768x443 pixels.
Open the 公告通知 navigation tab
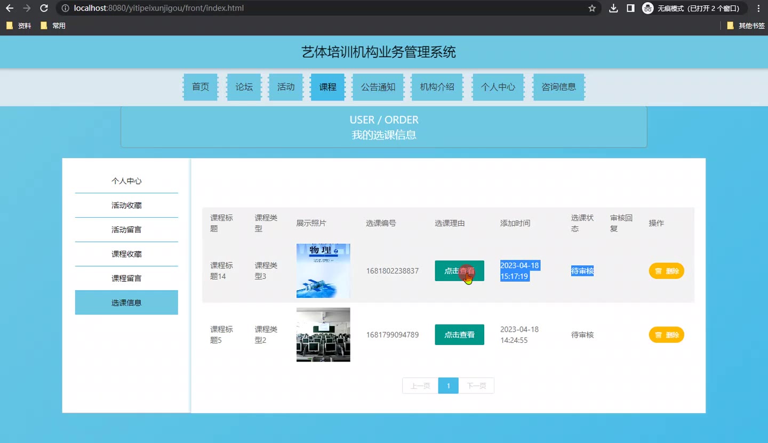[378, 87]
